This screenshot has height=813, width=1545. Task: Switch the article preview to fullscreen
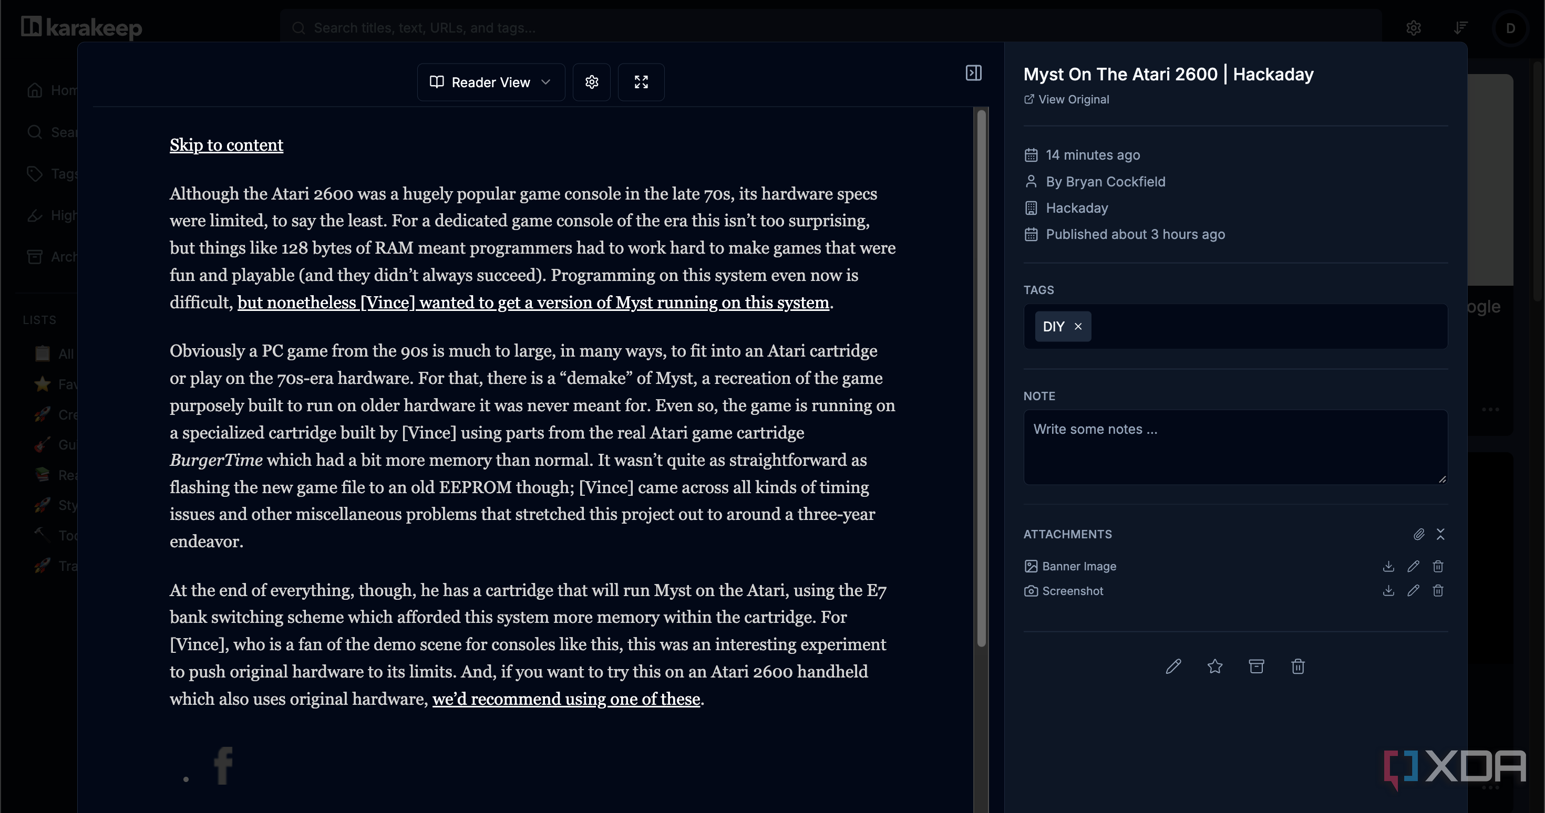[641, 82]
